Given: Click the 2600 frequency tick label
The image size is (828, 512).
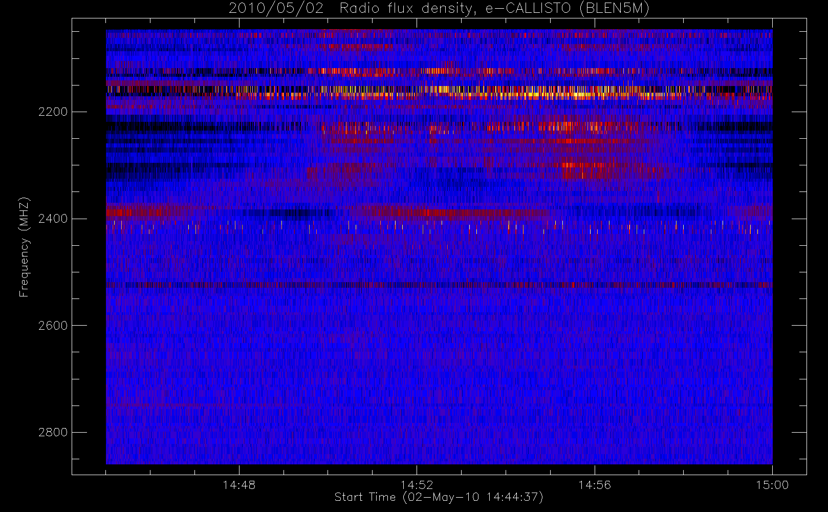Looking at the screenshot, I should pyautogui.click(x=53, y=326).
